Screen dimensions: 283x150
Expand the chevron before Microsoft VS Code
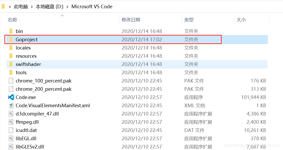coord(68,7)
